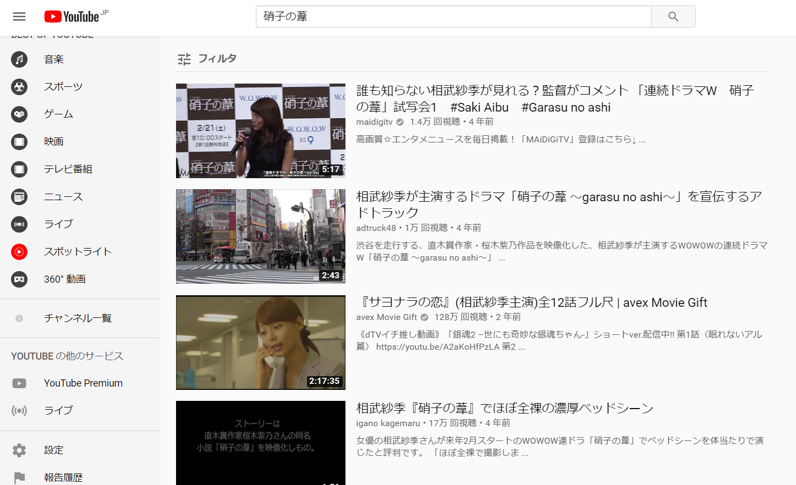The width and height of the screenshot is (796, 485).
Task: Click maidigitv verified checkmark badge
Action: [400, 122]
